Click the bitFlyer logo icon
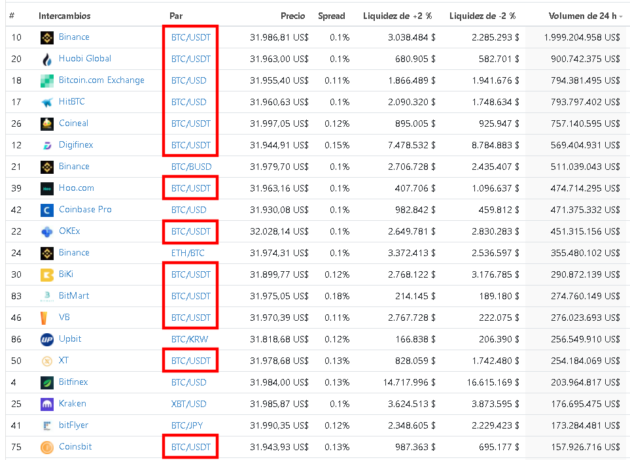Image resolution: width=630 pixels, height=460 pixels. point(47,425)
